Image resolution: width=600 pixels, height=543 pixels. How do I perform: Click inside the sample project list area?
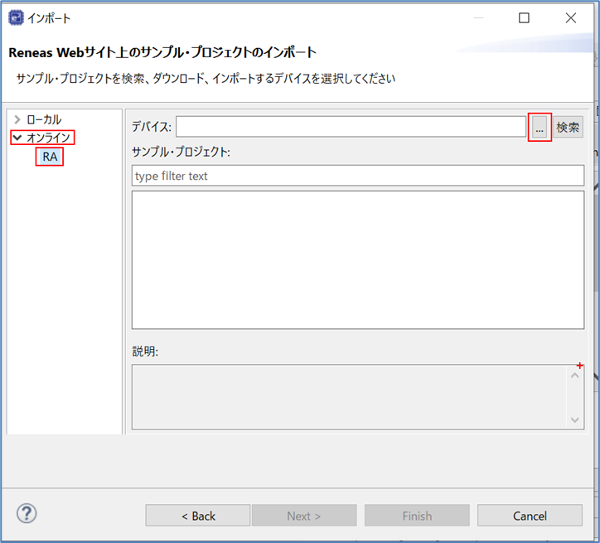[x=358, y=259]
